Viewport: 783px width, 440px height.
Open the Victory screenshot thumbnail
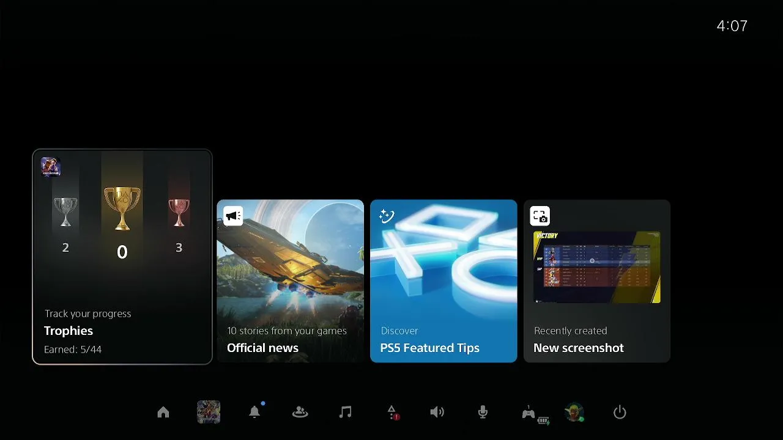point(597,267)
